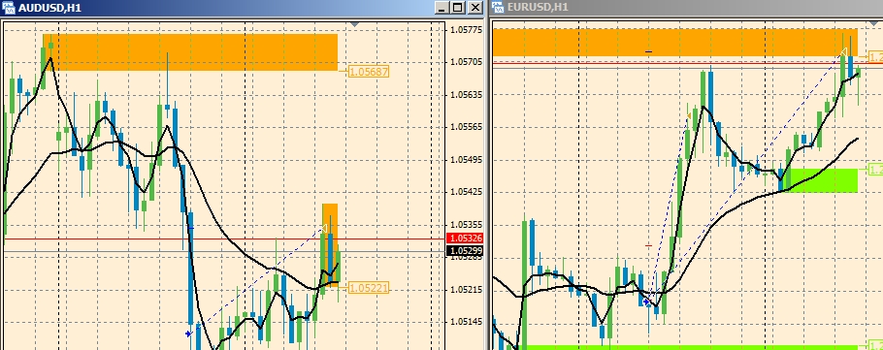Select the 1.05687 price label

pos(369,72)
